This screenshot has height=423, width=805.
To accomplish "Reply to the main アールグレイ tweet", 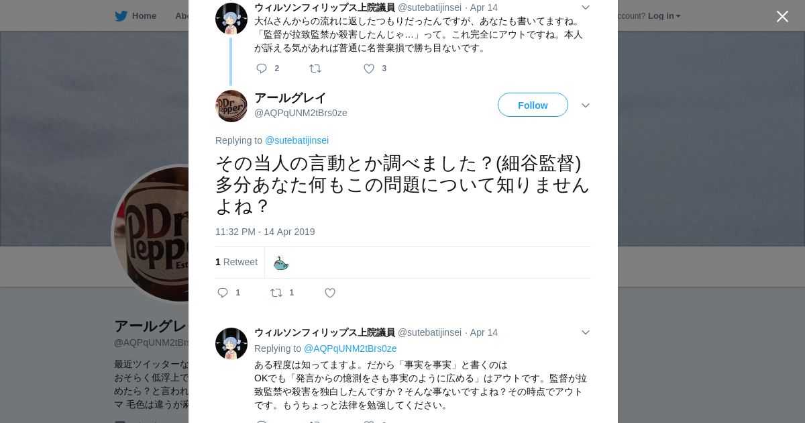I will point(223,293).
